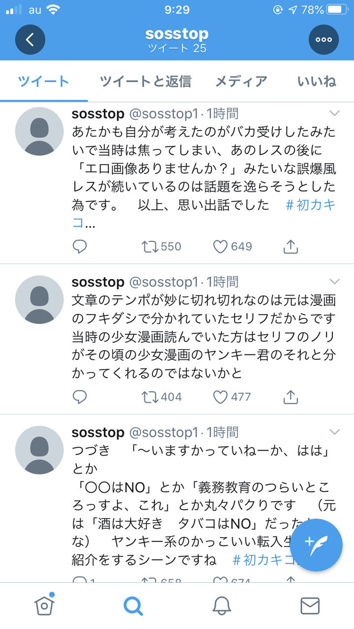Share the tweet with 649 likes
This screenshot has width=354, height=629.
pyautogui.click(x=291, y=246)
